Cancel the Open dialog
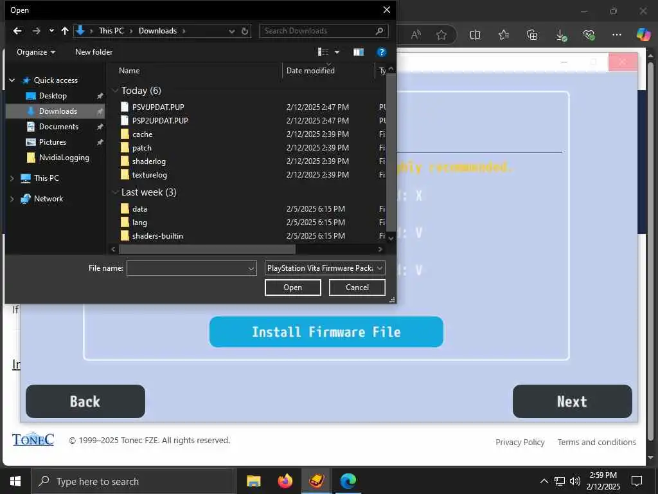This screenshot has height=494, width=658. [x=357, y=288]
